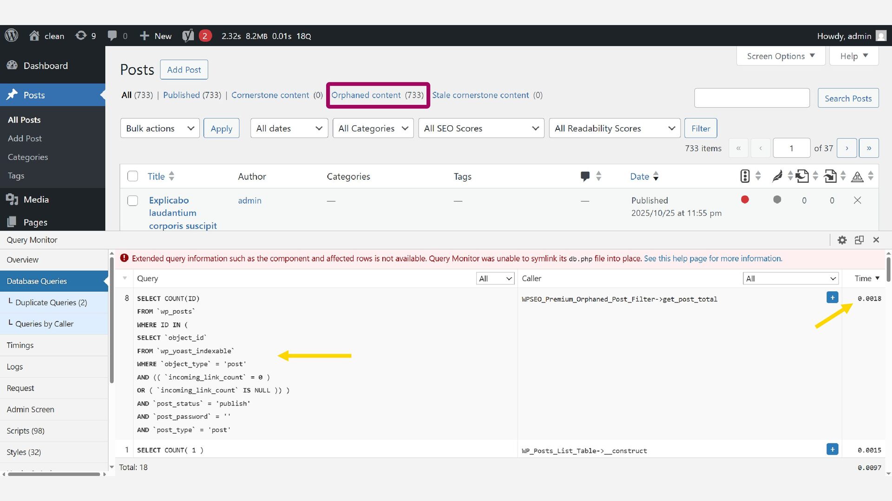
Task: Click the WordPress logo in admin bar
Action: tap(11, 36)
